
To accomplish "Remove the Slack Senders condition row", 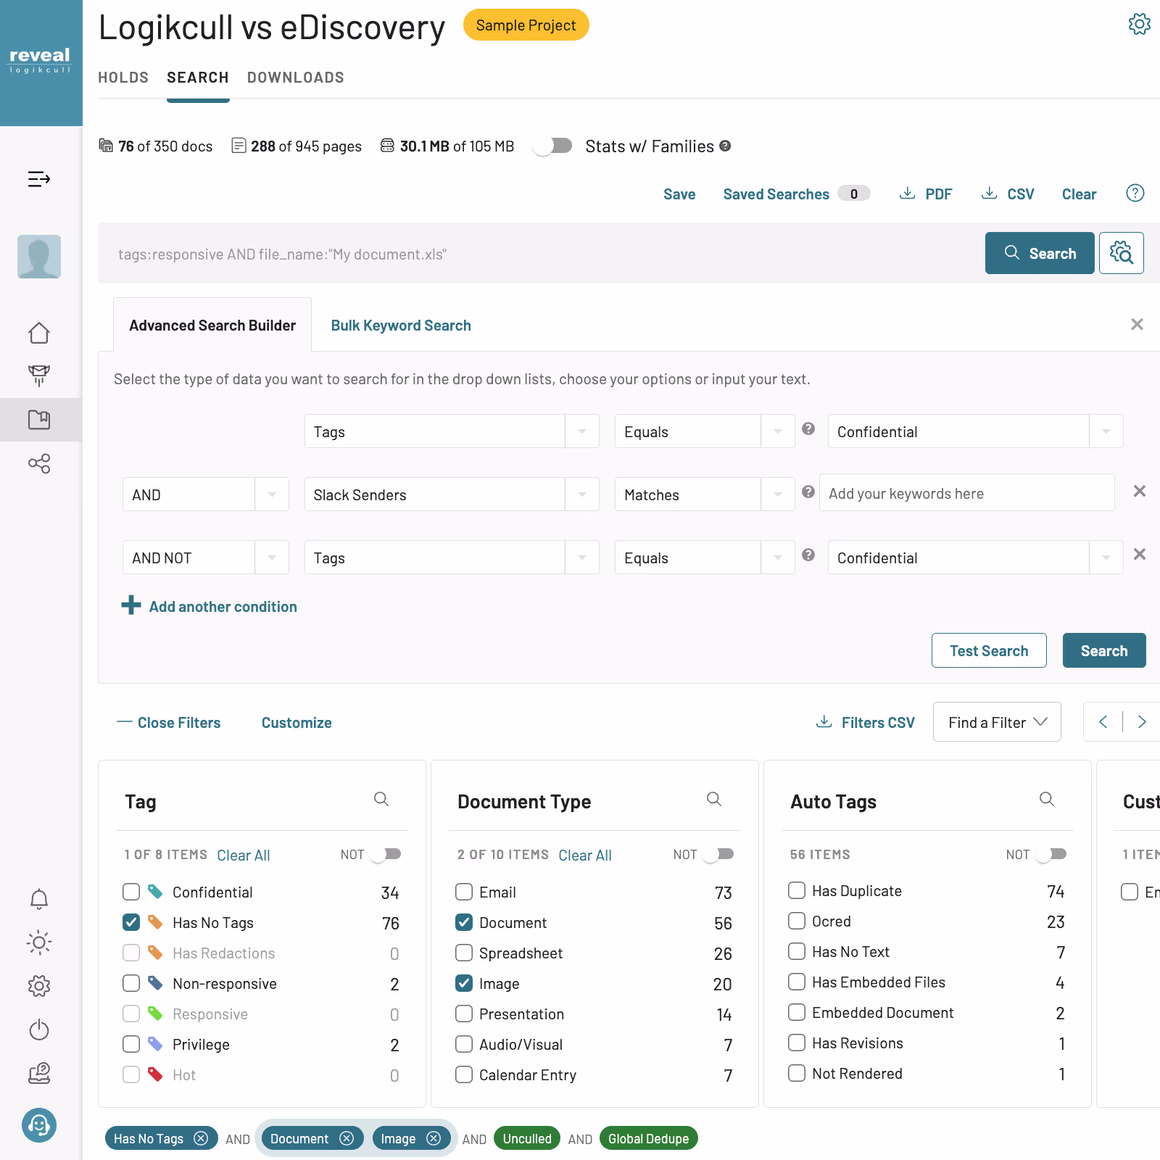I will 1140,492.
